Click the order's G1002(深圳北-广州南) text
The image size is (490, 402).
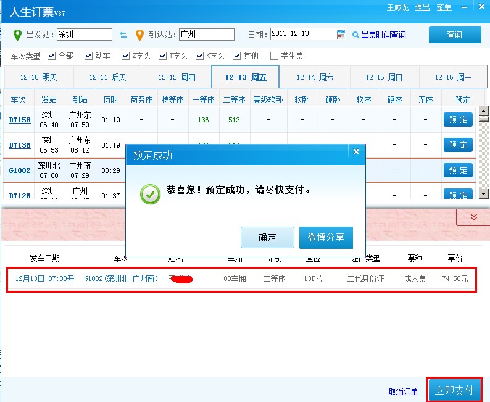121,278
